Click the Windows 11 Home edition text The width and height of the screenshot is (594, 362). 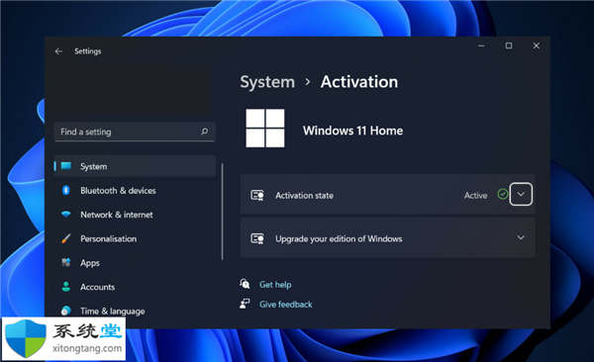[x=352, y=131]
